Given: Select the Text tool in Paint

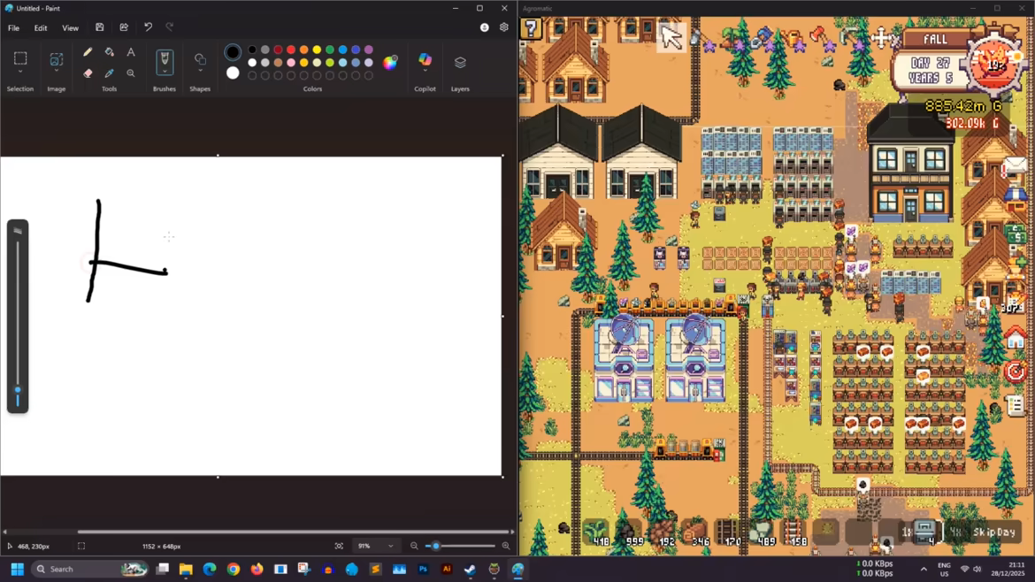Looking at the screenshot, I should coord(131,52).
